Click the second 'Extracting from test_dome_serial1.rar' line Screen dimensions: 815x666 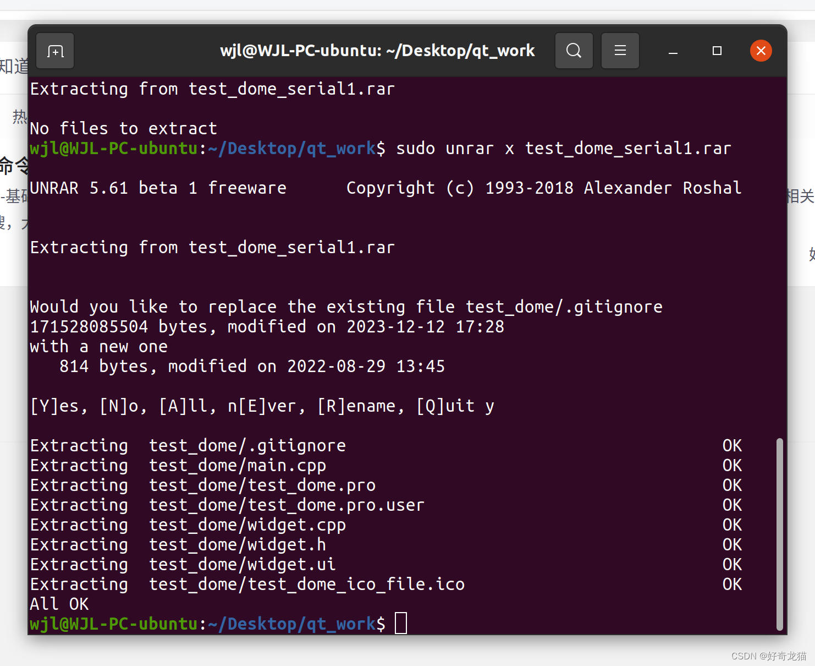213,248
